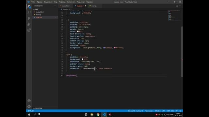Image resolution: width=209 pixels, height=117 pixels.
Task: Click the volume icon in system tray
Action: (x=169, y=115)
